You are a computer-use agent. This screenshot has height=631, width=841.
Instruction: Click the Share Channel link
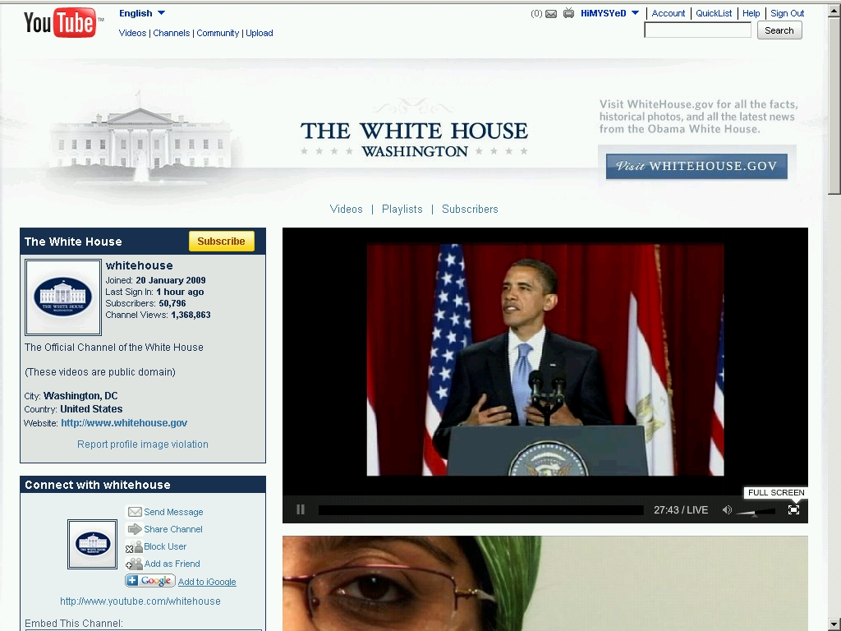[173, 530]
